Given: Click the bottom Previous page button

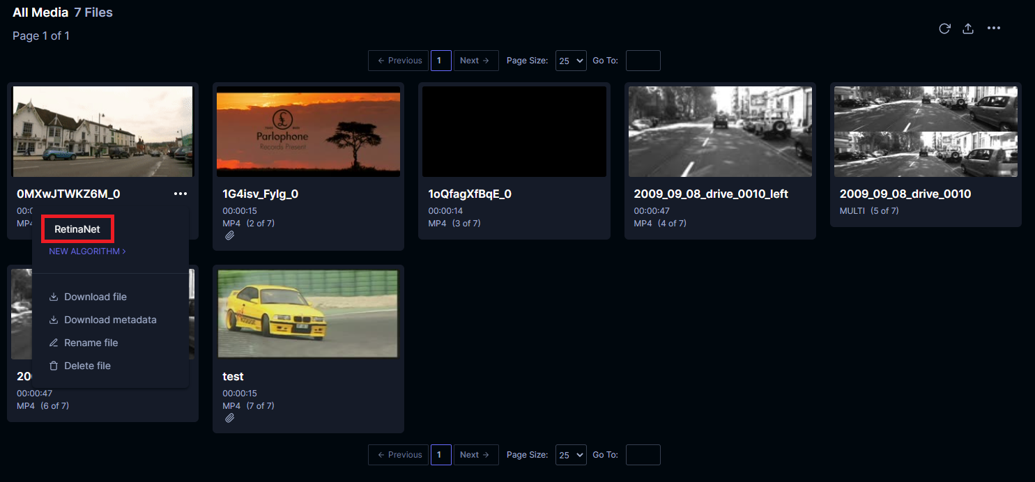Looking at the screenshot, I should click(398, 455).
